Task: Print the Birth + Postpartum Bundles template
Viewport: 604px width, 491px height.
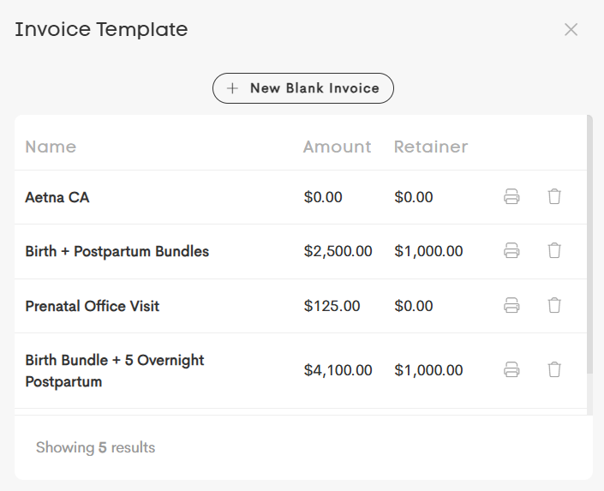Action: (511, 250)
